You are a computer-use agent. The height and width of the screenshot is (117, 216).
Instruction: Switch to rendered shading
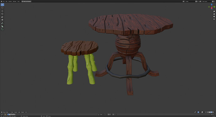point(213,112)
